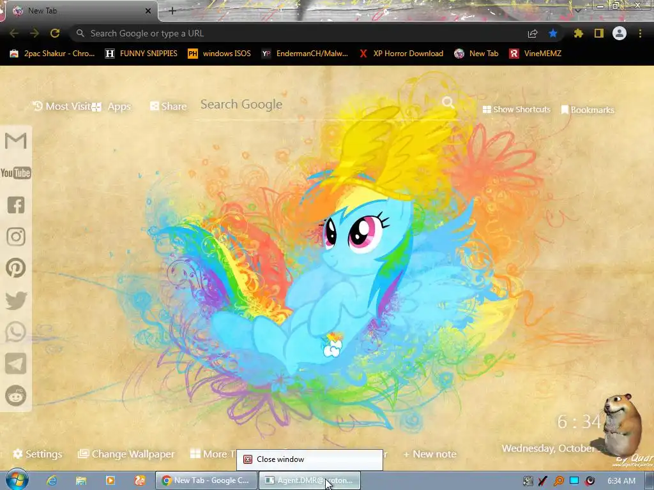Open Chrome three-dot menu
Image resolution: width=654 pixels, height=490 pixels.
[640, 33]
